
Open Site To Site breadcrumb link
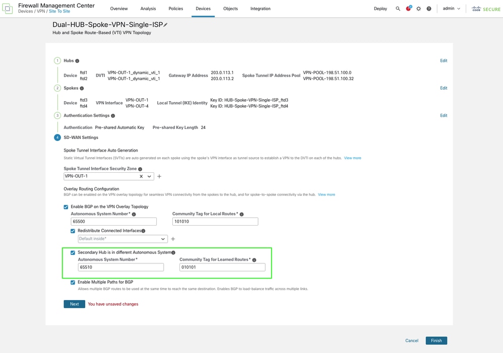click(x=59, y=11)
